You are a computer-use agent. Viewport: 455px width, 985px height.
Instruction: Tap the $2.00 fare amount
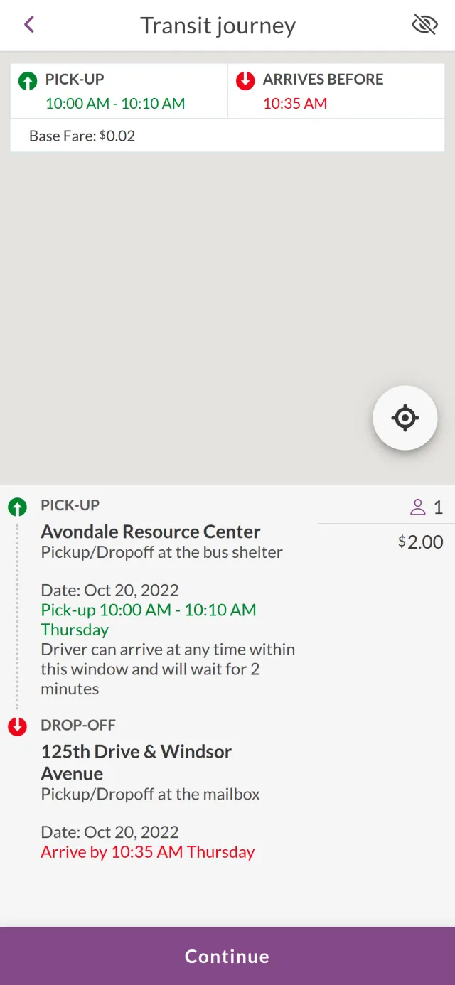coord(421,542)
